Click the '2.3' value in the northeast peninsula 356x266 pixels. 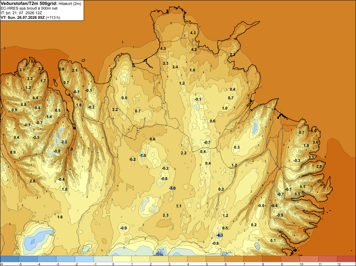[x=232, y=55]
